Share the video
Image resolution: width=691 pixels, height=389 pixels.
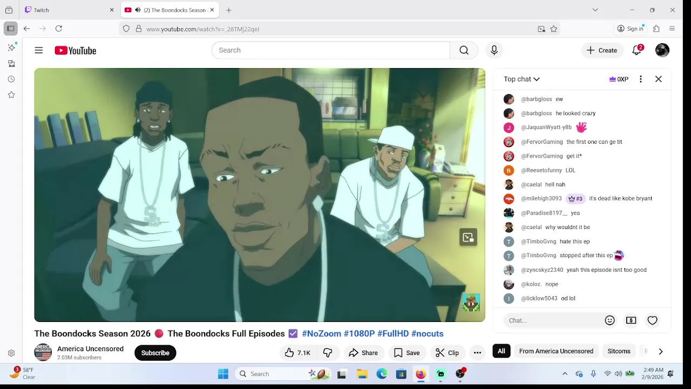(x=363, y=353)
